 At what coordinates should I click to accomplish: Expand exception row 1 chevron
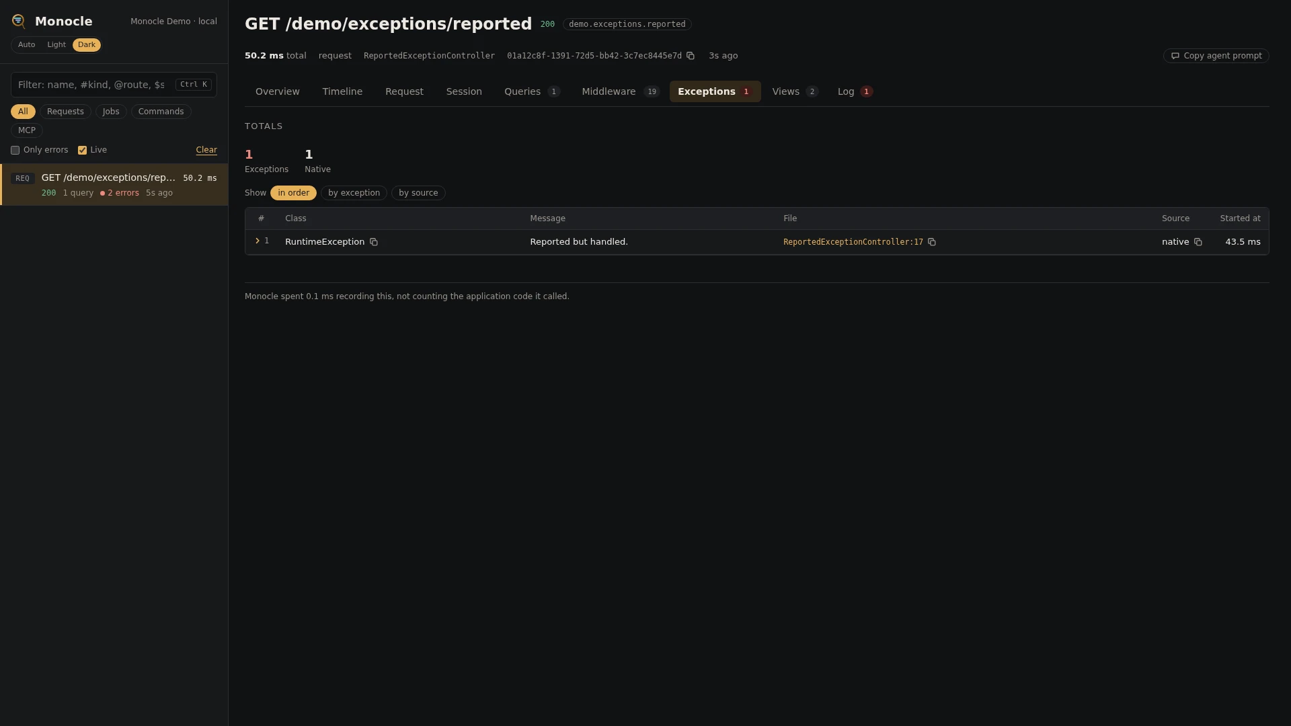(258, 241)
